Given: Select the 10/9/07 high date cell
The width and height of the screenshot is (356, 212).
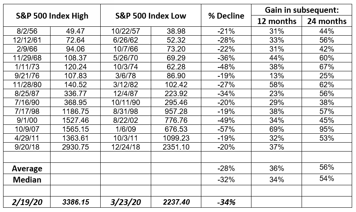Looking at the screenshot, I should pos(27,129).
